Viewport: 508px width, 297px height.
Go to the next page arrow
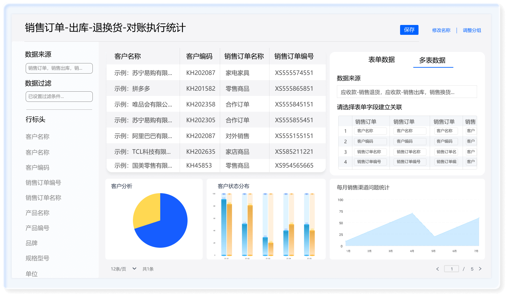tap(480, 269)
